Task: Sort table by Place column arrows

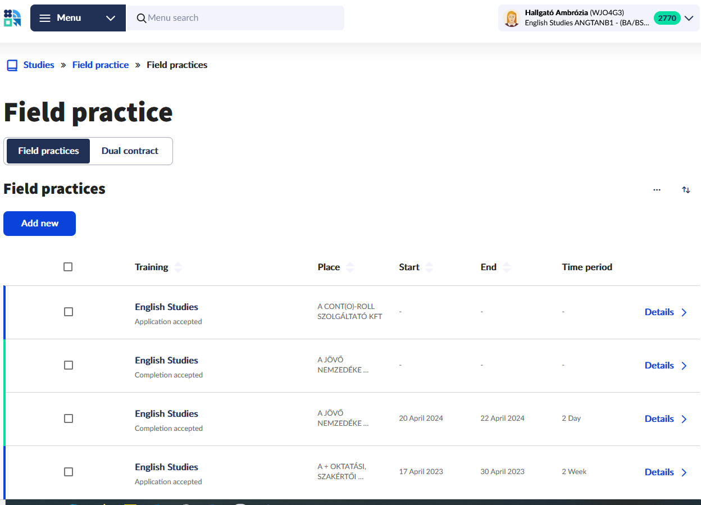Action: (350, 267)
